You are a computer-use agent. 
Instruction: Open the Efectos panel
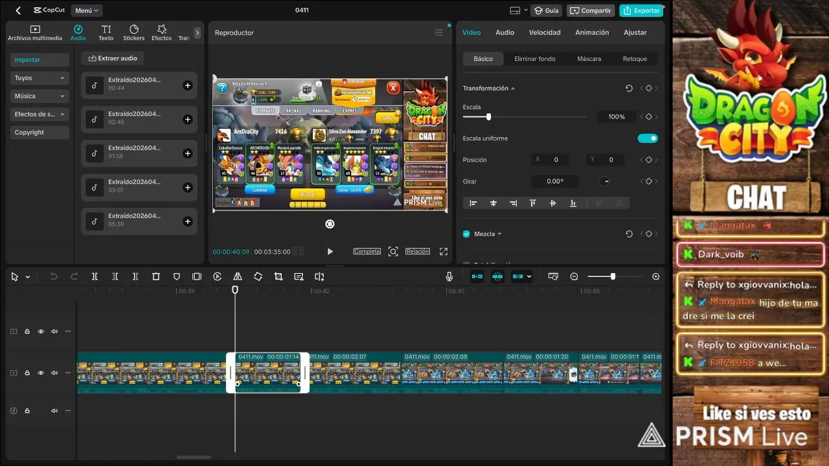click(162, 33)
